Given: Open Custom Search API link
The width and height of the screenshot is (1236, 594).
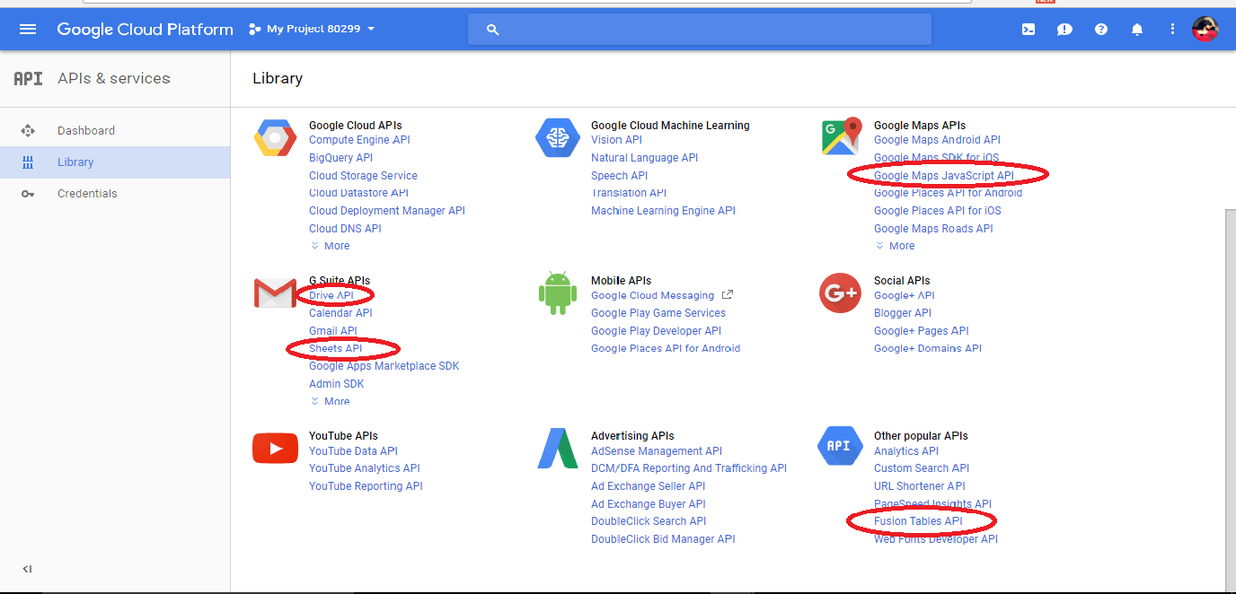Looking at the screenshot, I should (922, 468).
